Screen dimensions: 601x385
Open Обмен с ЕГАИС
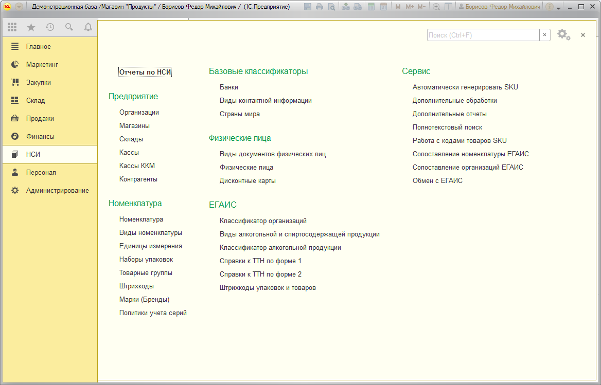[437, 180]
